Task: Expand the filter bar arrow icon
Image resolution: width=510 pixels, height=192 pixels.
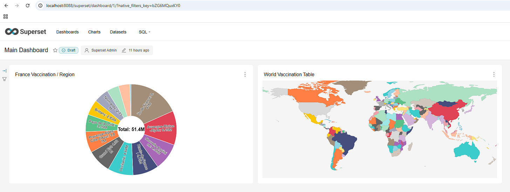Action: pyautogui.click(x=5, y=71)
